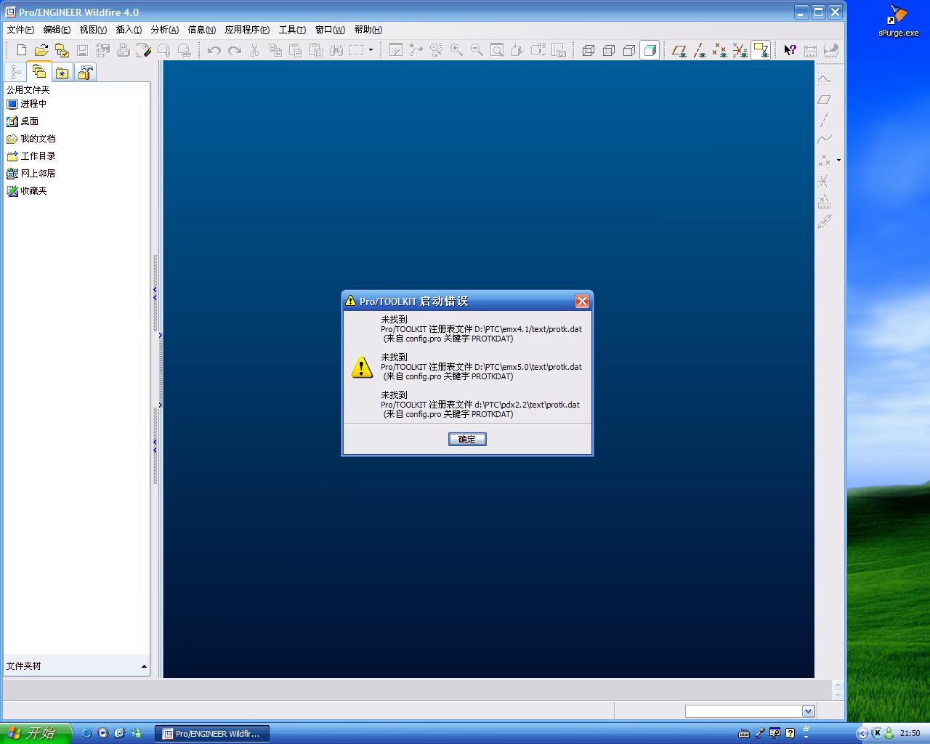
Task: Select No hidden display style
Action: click(629, 50)
